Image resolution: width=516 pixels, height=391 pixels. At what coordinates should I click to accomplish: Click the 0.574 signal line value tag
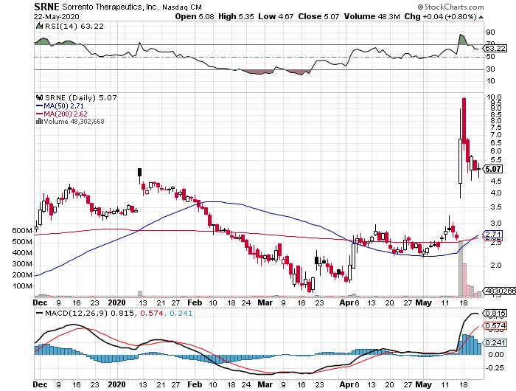493,325
